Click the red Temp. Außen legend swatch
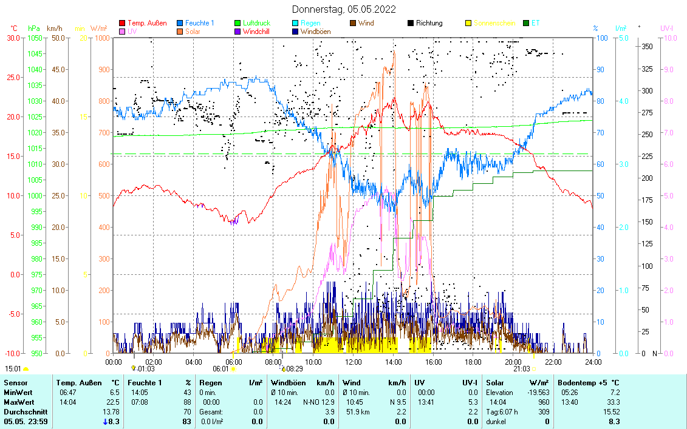 (x=122, y=24)
